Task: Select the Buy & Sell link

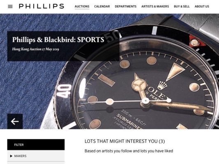Action: click(x=182, y=7)
